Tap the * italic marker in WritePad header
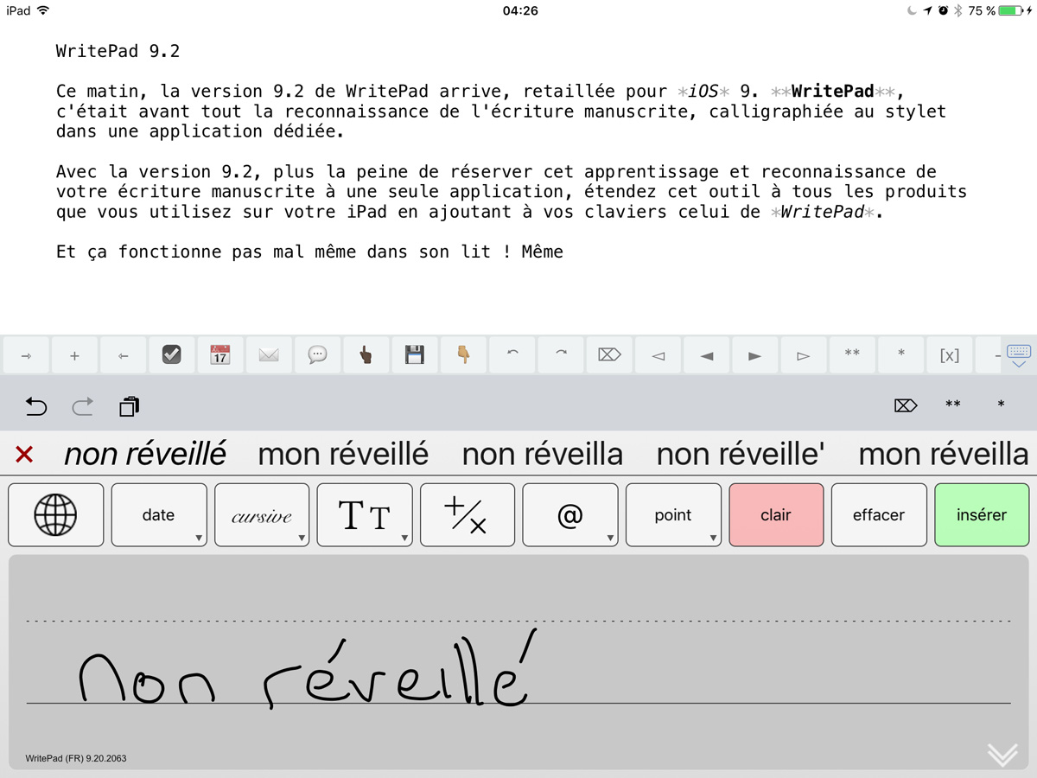1037x778 pixels. point(1001,405)
